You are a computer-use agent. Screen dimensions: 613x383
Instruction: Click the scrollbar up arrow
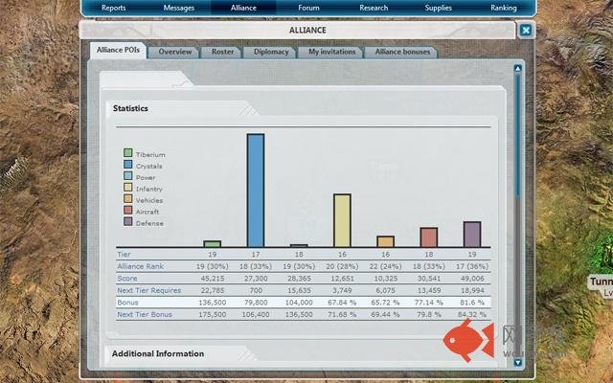[x=518, y=68]
